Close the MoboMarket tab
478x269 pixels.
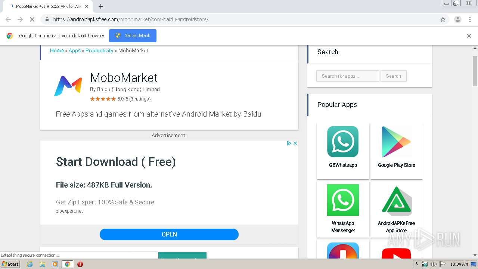[x=87, y=6]
